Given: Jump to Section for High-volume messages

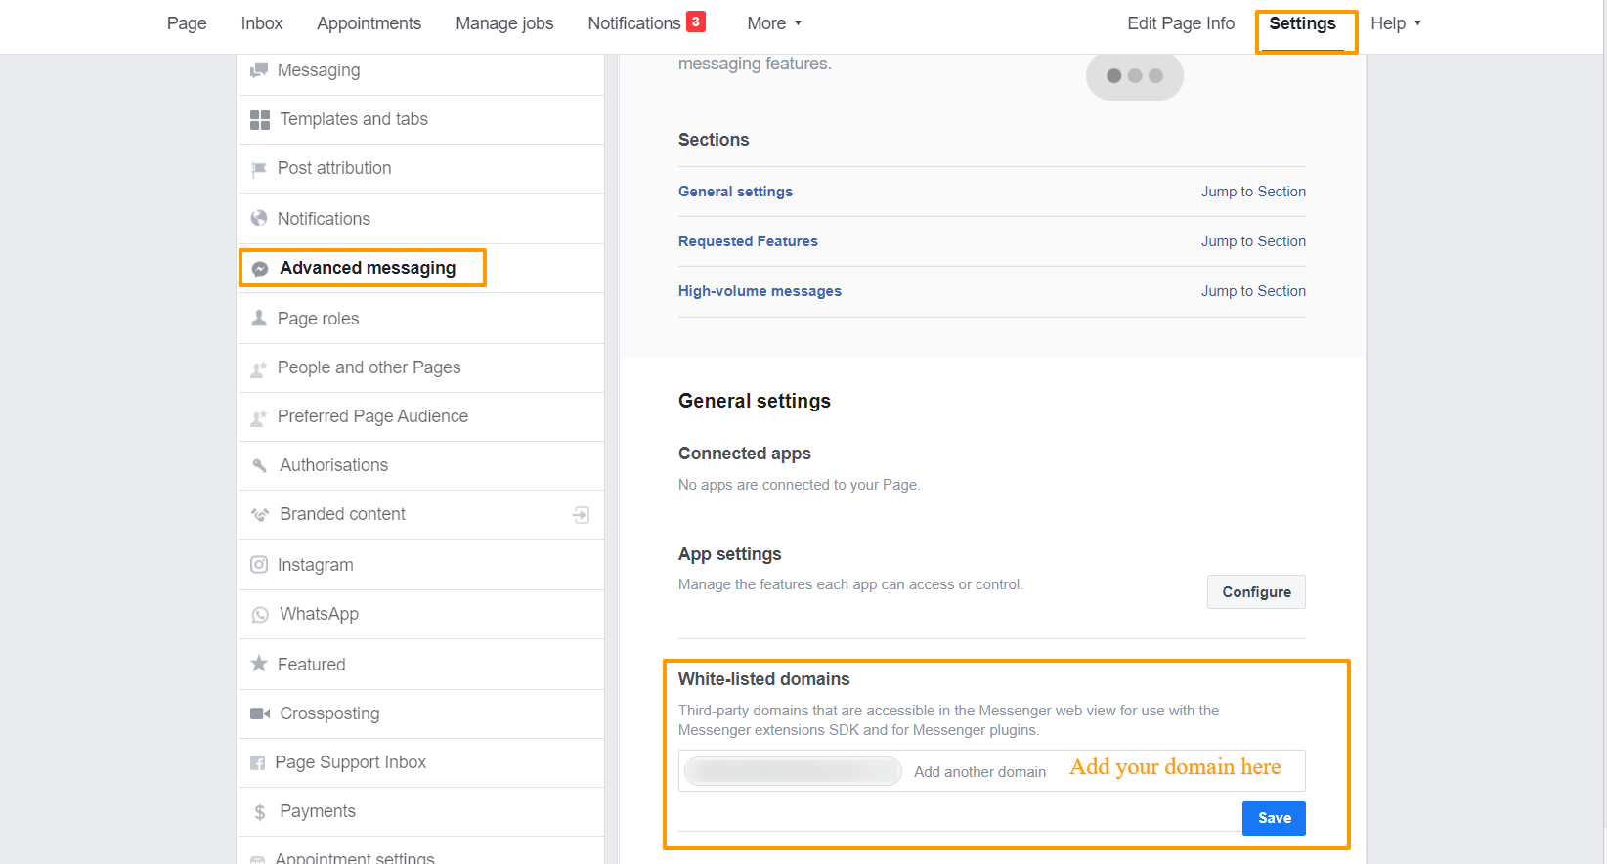Looking at the screenshot, I should click(1253, 291).
